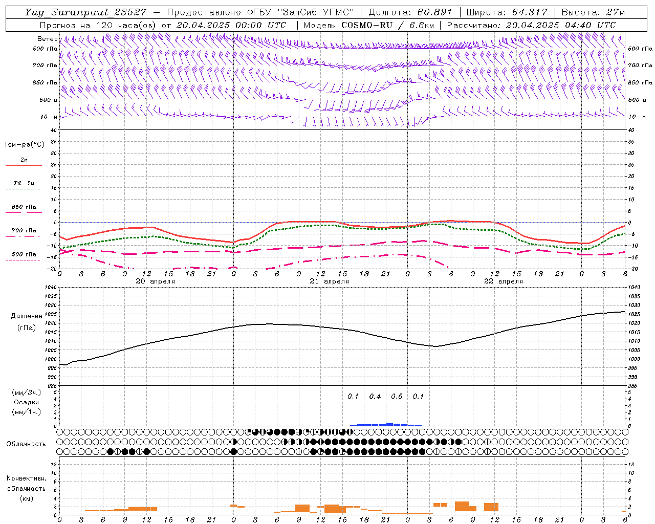
Task: Click Рассчитано: 20.04.2025 04:40 UTC
Action: tap(531, 25)
